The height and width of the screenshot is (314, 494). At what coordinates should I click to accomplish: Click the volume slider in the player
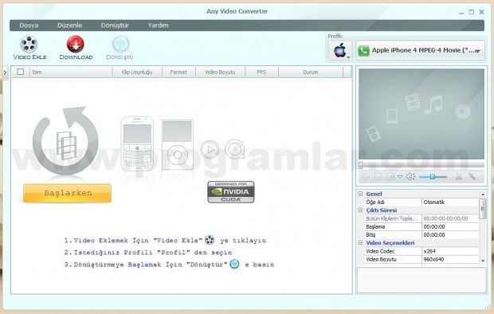[433, 177]
